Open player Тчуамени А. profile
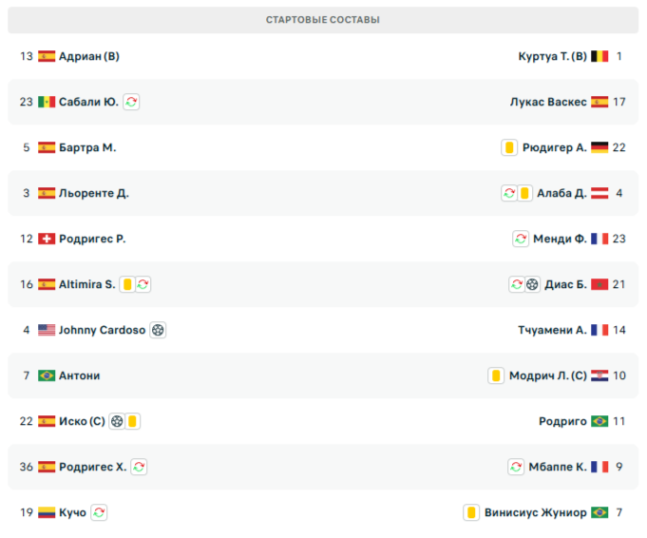647x538 pixels. [552, 330]
